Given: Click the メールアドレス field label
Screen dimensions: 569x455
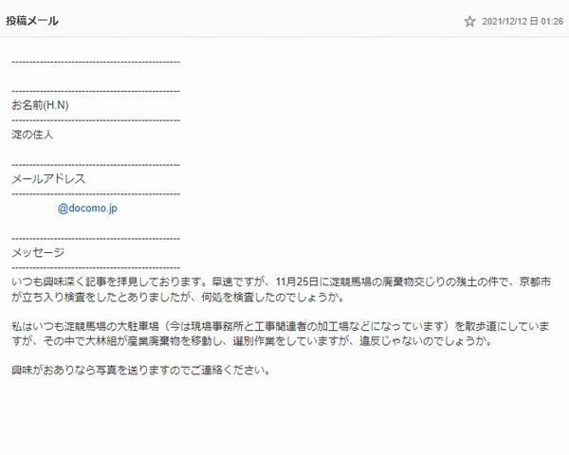Looking at the screenshot, I should 48,179.
